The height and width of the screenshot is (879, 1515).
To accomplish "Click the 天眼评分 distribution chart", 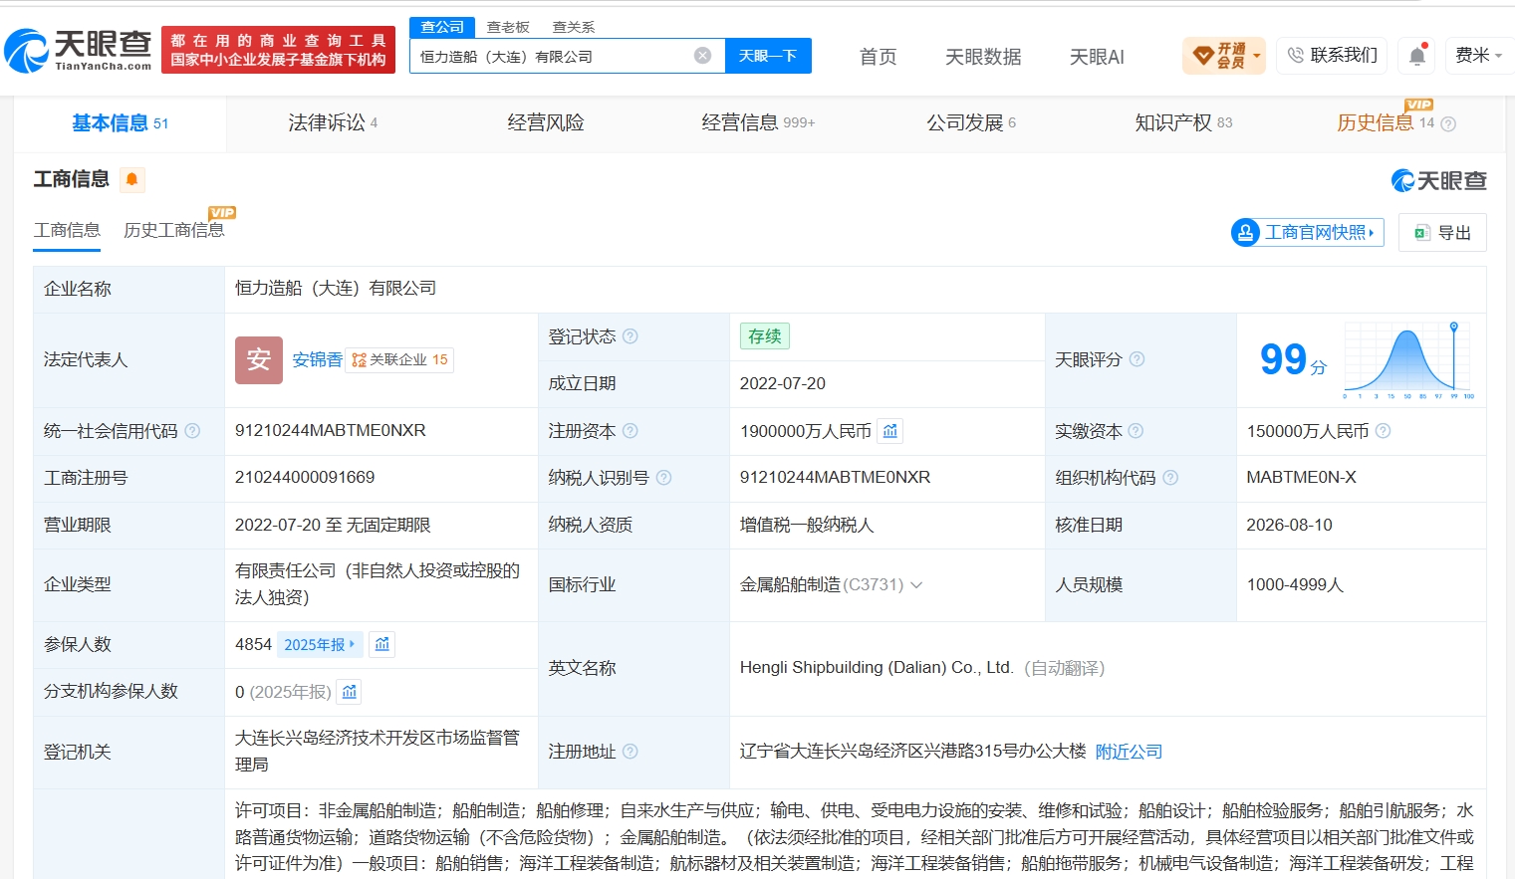I will click(1409, 359).
